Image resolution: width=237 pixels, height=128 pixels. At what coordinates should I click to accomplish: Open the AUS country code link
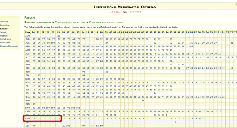[28, 54]
